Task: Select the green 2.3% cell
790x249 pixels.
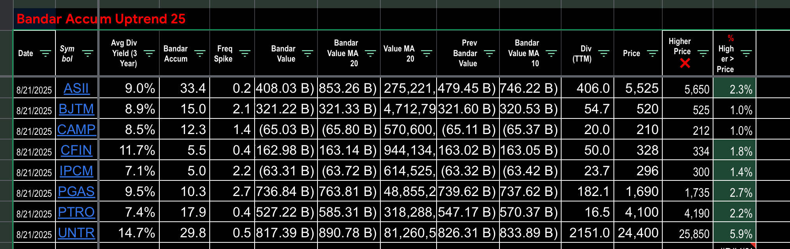Action: [x=735, y=88]
